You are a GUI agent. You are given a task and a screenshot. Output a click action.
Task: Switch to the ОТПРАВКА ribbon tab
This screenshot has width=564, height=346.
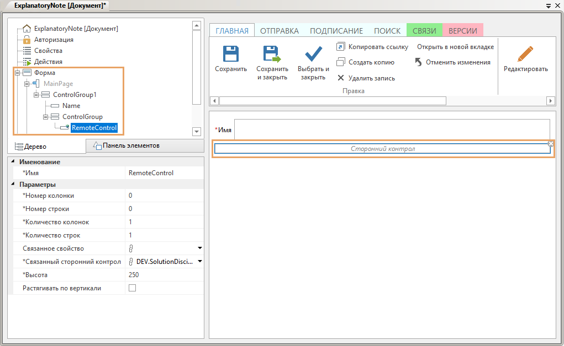[279, 31]
